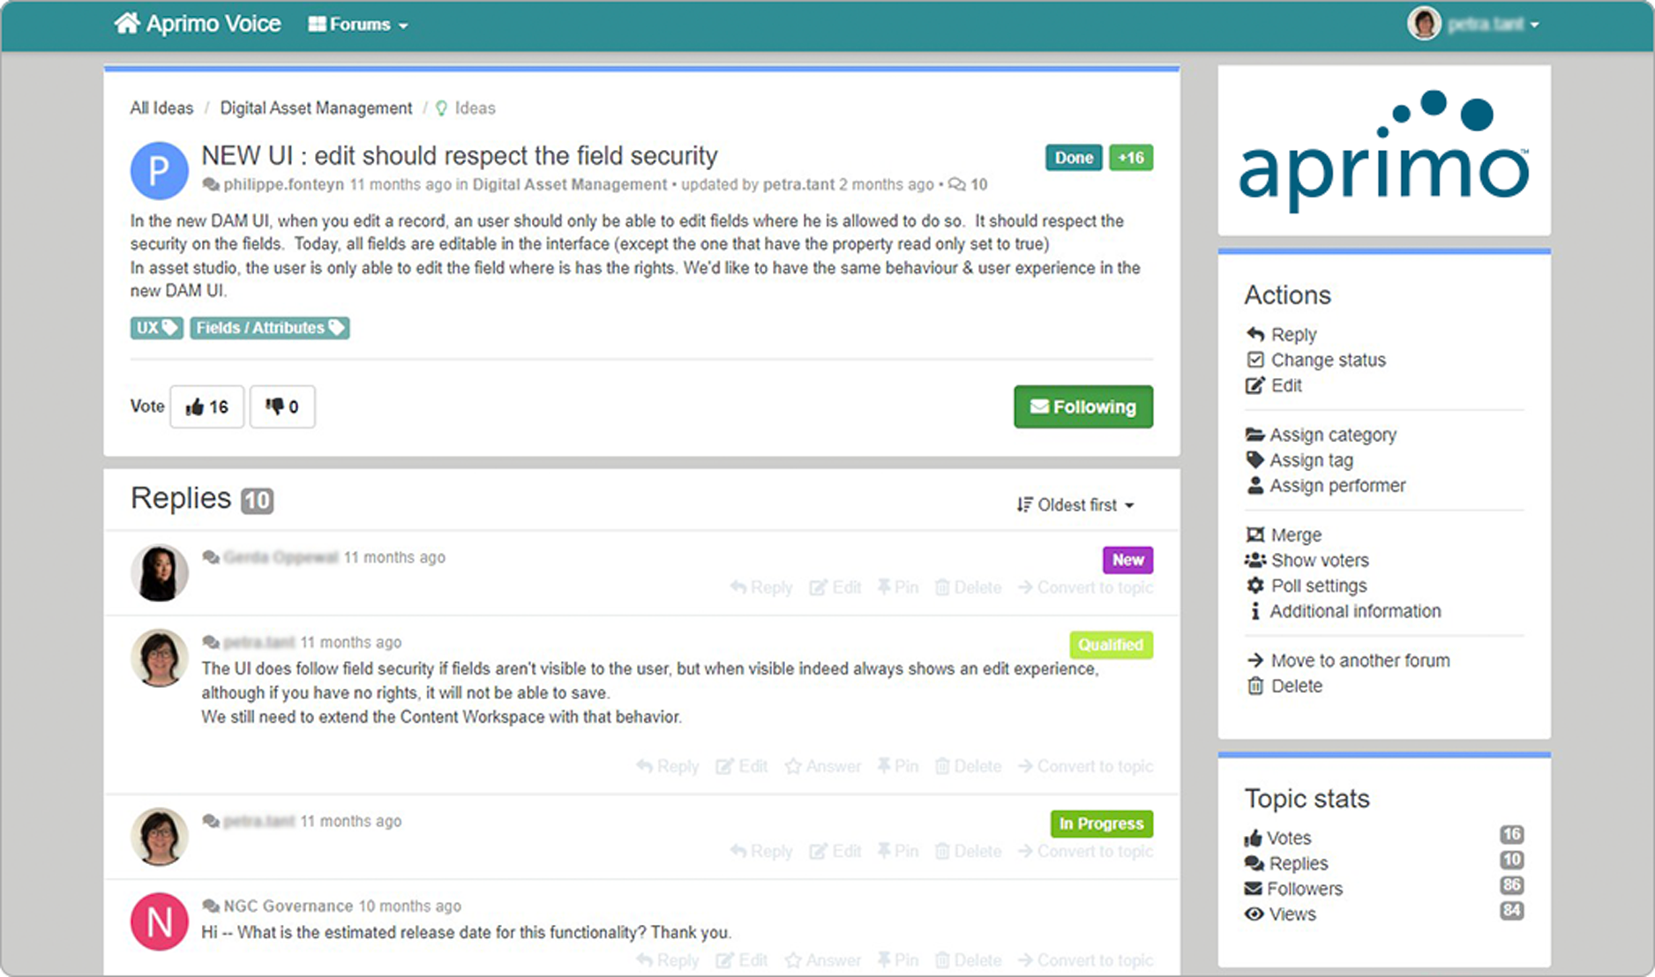Screen dimensions: 1655x977
Task: Pin the Qualified comment
Action: point(897,767)
